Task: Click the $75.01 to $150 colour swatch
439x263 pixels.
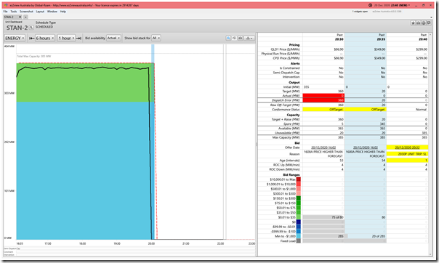Action: [299, 203]
